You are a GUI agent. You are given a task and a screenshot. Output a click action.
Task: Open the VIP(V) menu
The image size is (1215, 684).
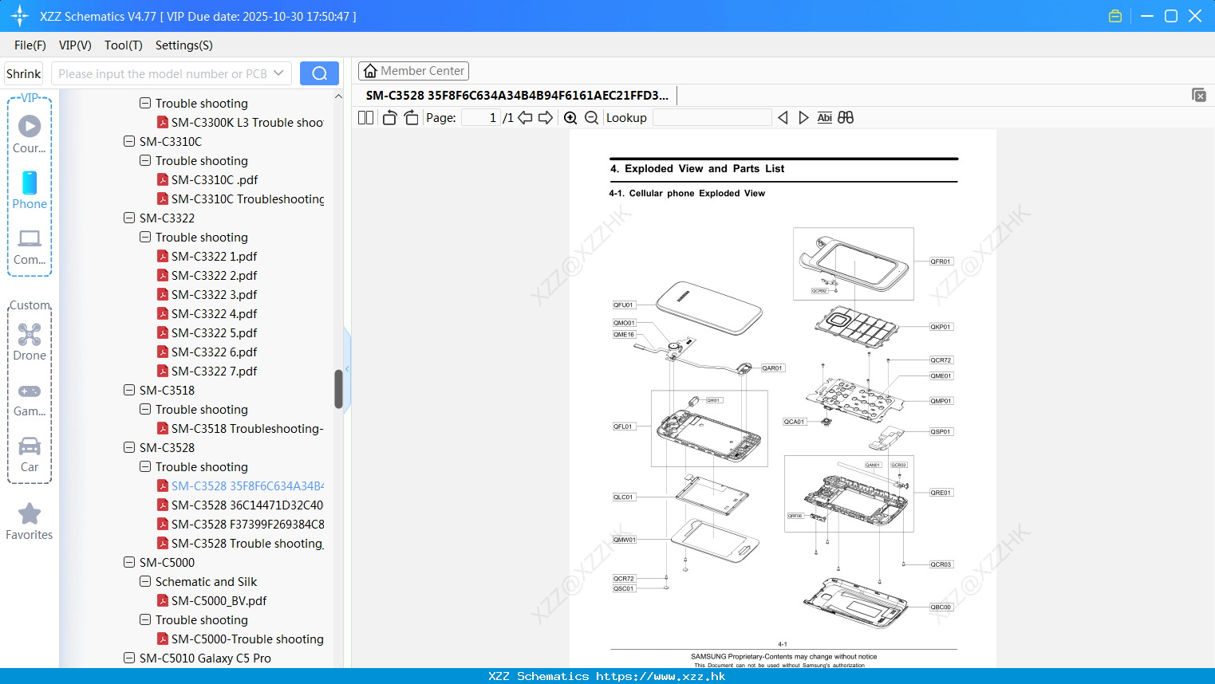75,45
